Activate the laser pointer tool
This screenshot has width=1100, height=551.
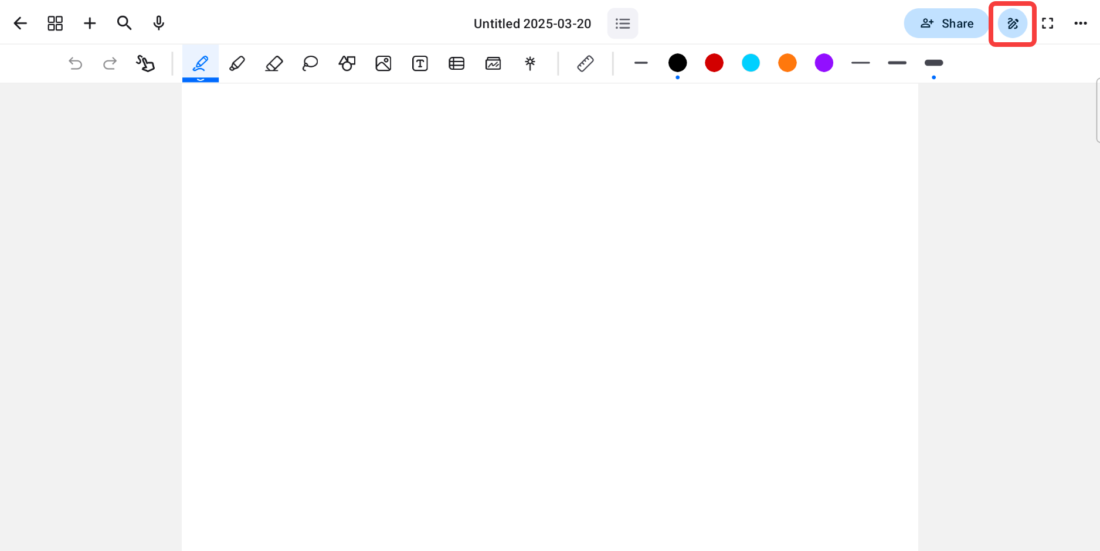(530, 63)
